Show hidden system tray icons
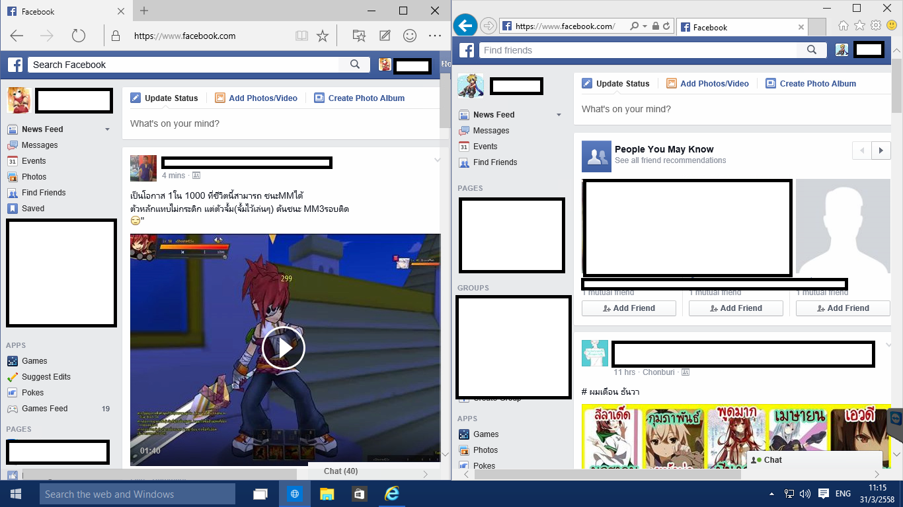 point(772,494)
